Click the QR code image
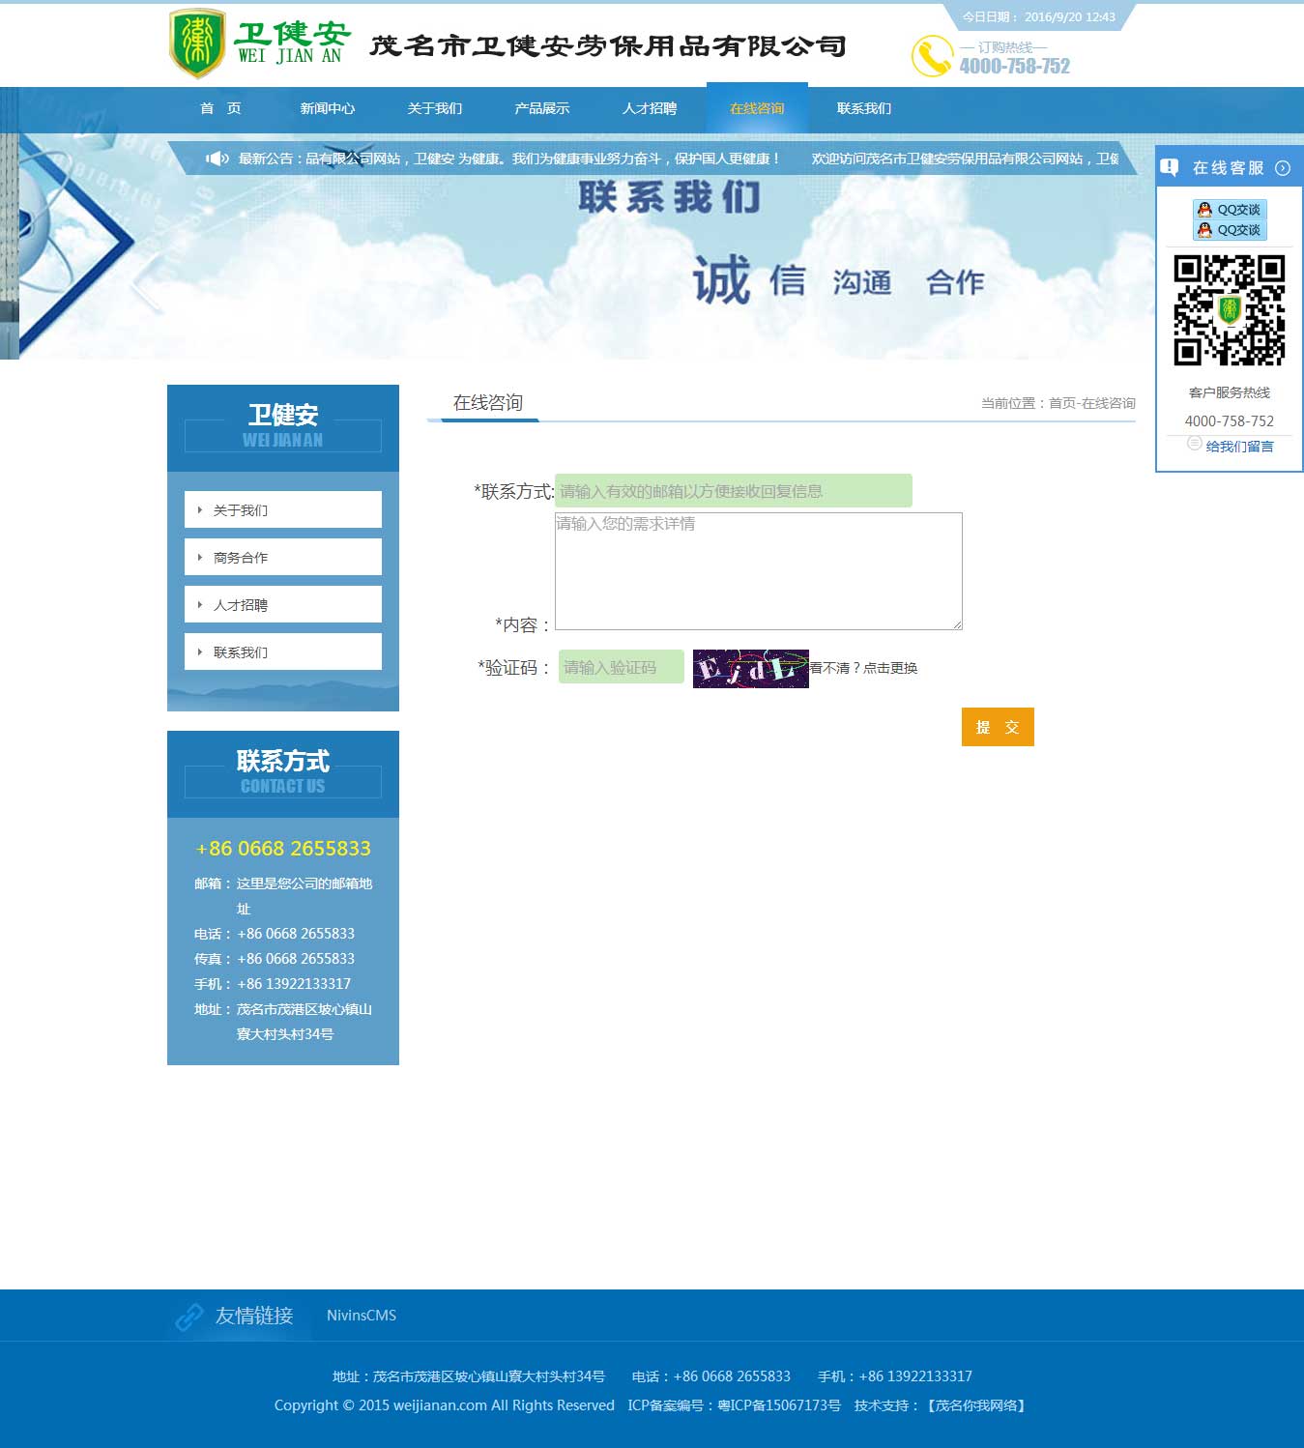The width and height of the screenshot is (1304, 1448). (1229, 310)
